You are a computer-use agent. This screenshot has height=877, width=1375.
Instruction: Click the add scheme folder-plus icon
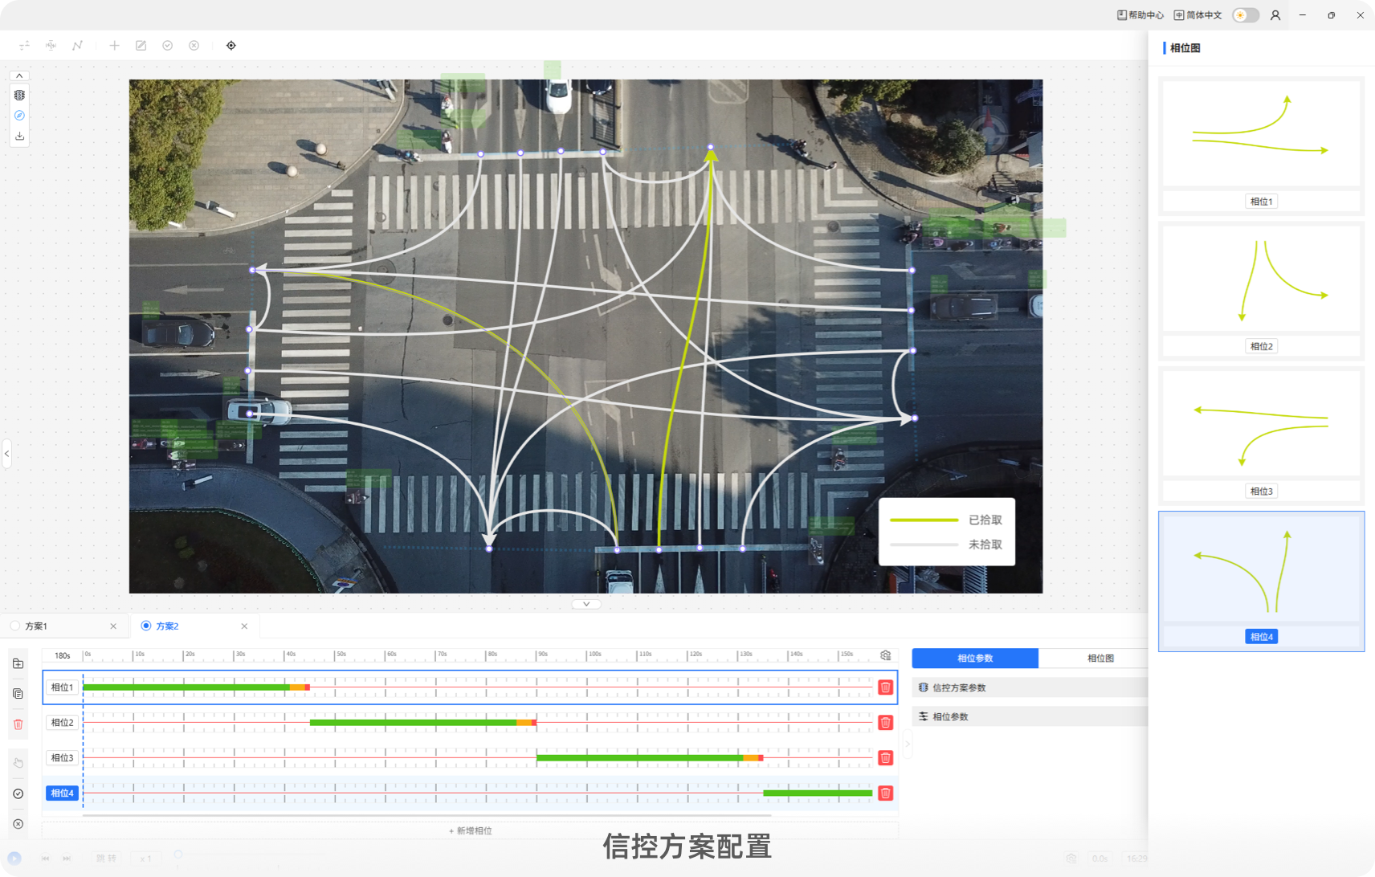[18, 663]
